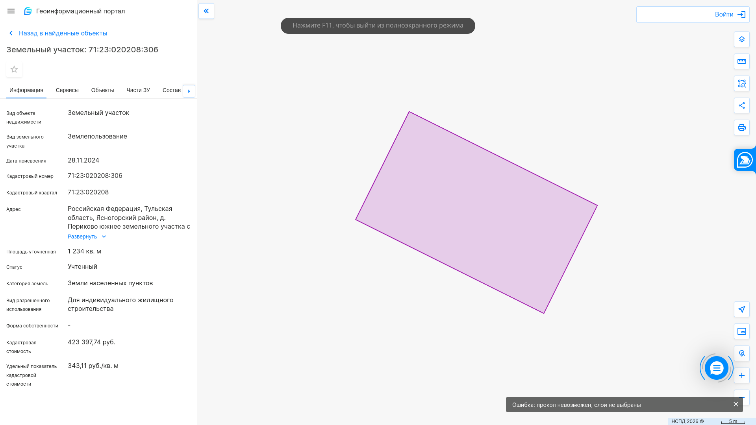Zoom in the map with plus

point(742,375)
